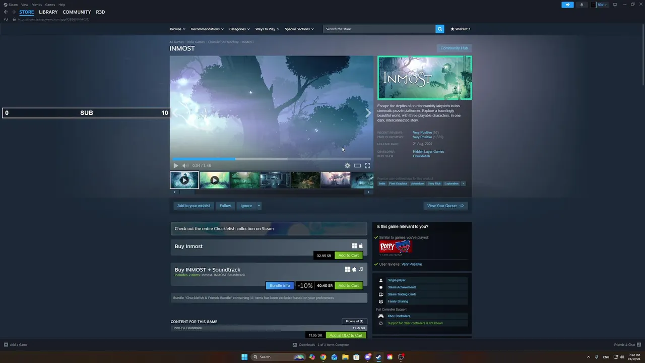
Task: Open the Poppy Playtime similar game thumbnail
Action: [x=395, y=247]
